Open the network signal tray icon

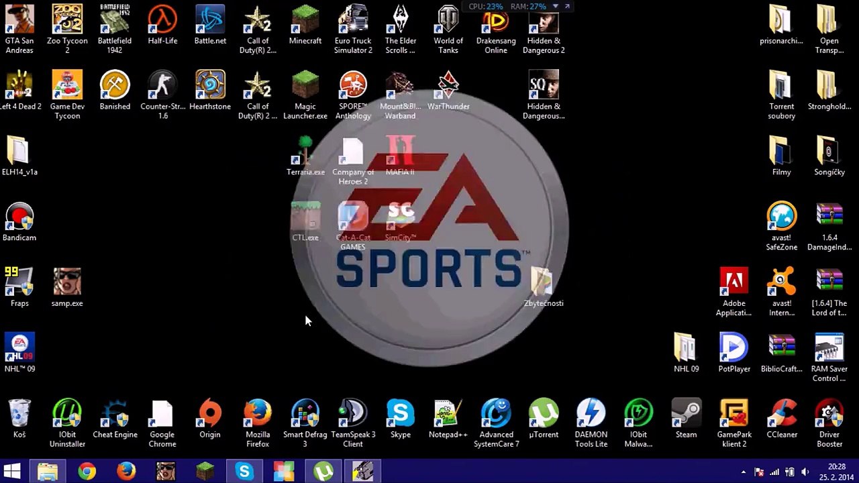pos(774,472)
